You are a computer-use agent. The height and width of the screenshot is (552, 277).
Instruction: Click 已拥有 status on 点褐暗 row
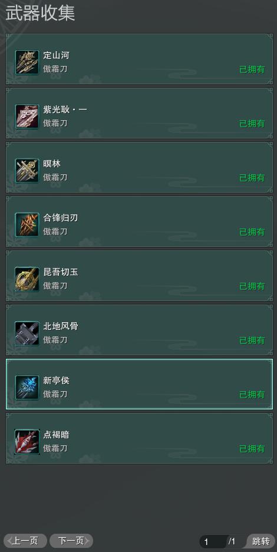click(x=252, y=449)
